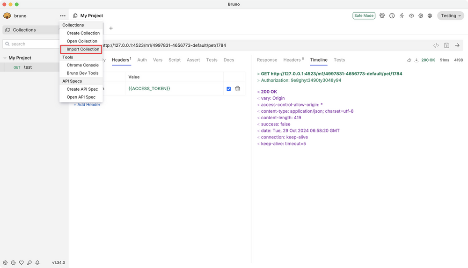The image size is (468, 268).
Task: Switch to the Response tab
Action: coord(267,60)
